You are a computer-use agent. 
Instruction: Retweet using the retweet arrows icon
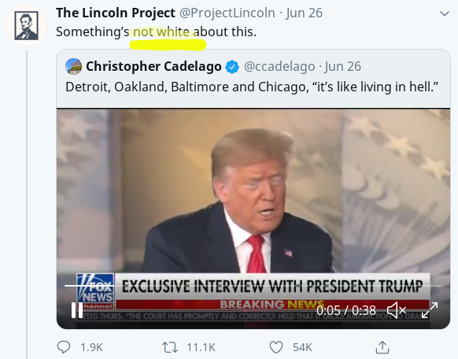point(170,347)
